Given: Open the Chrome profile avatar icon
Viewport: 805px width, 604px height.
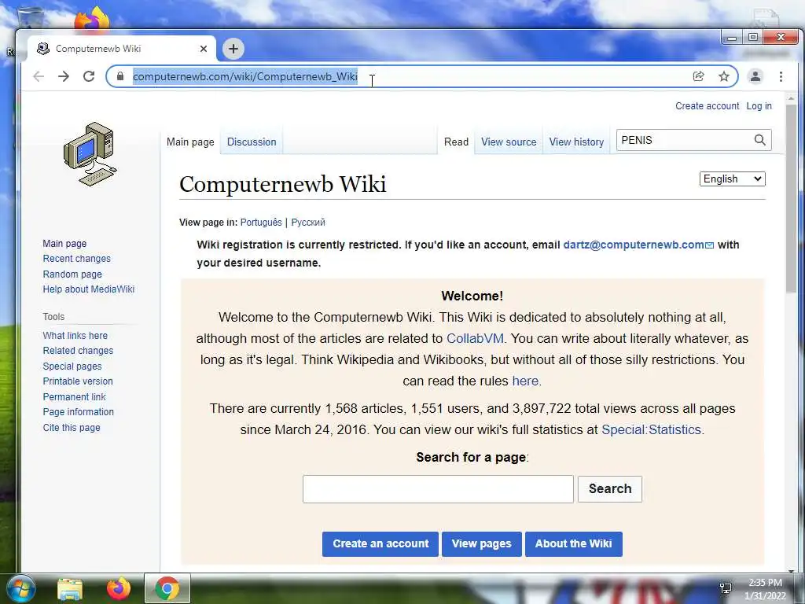Looking at the screenshot, I should point(755,76).
